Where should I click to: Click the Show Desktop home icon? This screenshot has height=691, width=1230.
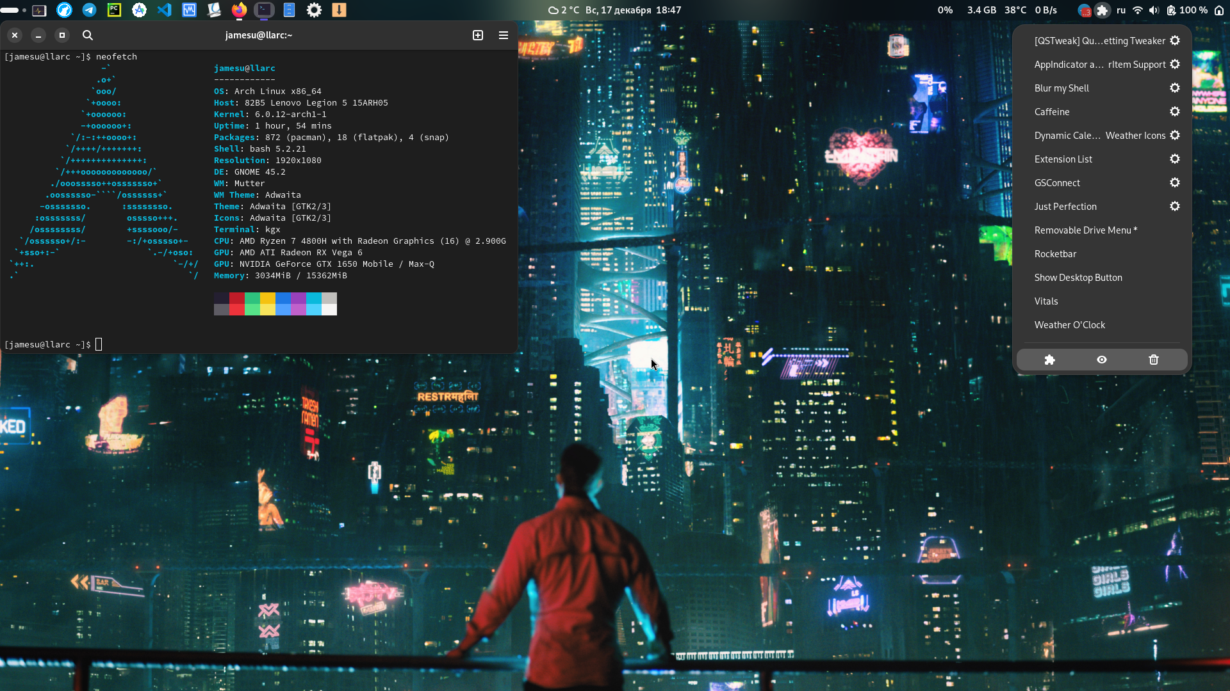coord(1219,10)
